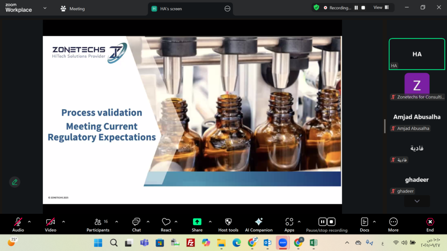Image resolution: width=447 pixels, height=251 pixels.
Task: Open the React emoji menu
Action: [x=166, y=224]
